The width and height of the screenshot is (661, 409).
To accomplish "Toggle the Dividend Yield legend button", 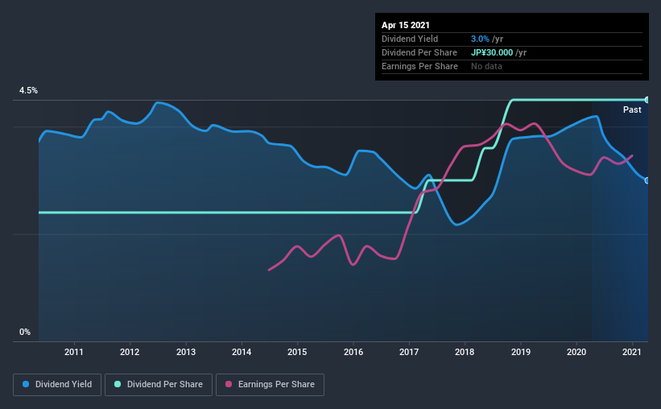I will [57, 385].
